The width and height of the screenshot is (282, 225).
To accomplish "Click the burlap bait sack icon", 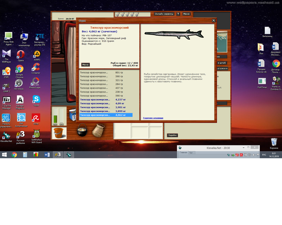I will 98,130.
